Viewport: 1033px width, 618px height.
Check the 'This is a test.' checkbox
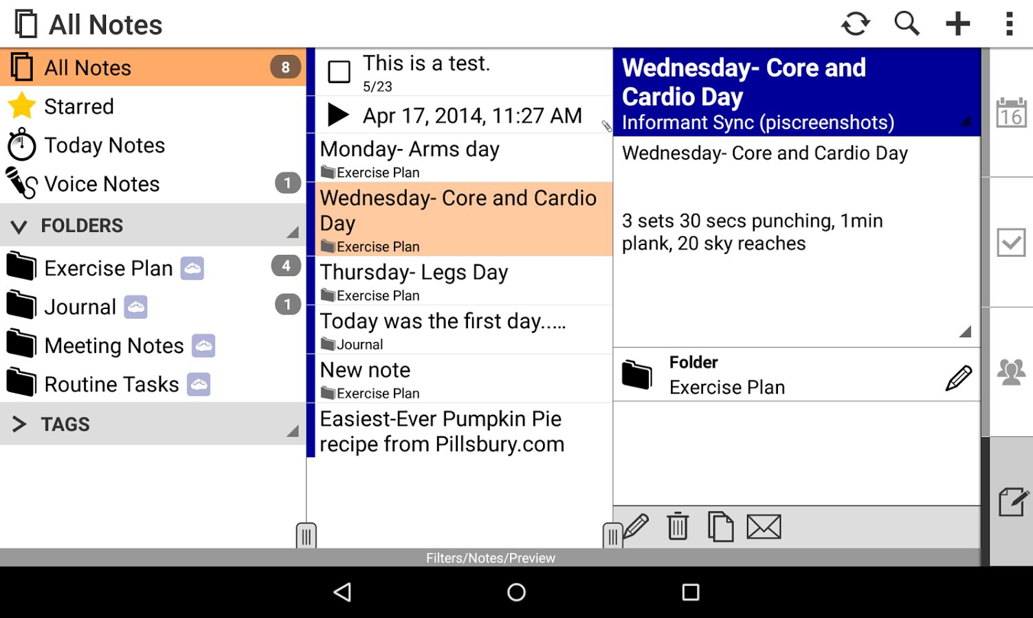339,71
